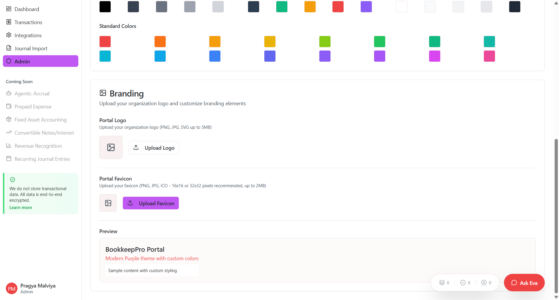Click the favicon image placeholder

pos(108,203)
